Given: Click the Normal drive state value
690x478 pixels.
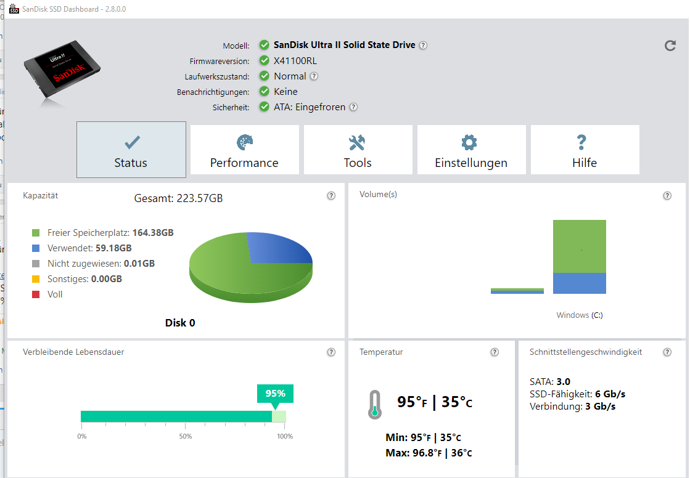Looking at the screenshot, I should (290, 76).
